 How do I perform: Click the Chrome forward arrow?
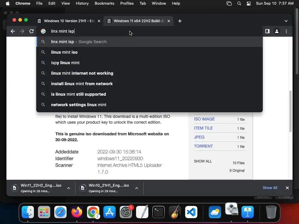click(x=22, y=31)
